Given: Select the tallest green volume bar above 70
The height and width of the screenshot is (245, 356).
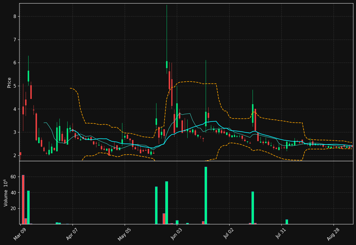Looking at the screenshot, I should click(206, 196).
